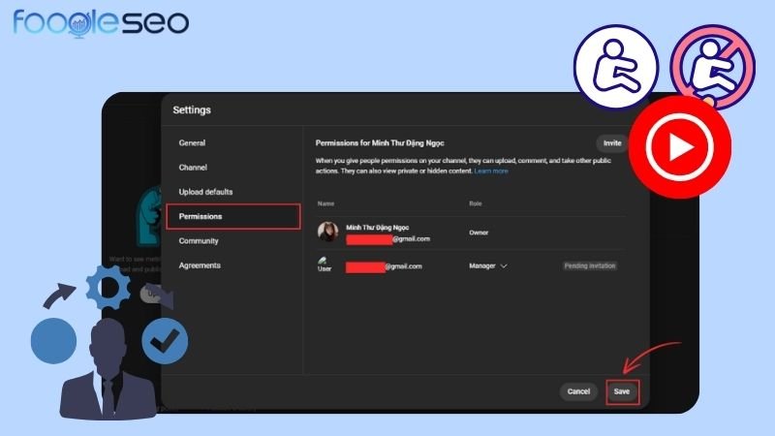Click the invited User avatar icon
This screenshot has height=436, width=775.
(325, 264)
